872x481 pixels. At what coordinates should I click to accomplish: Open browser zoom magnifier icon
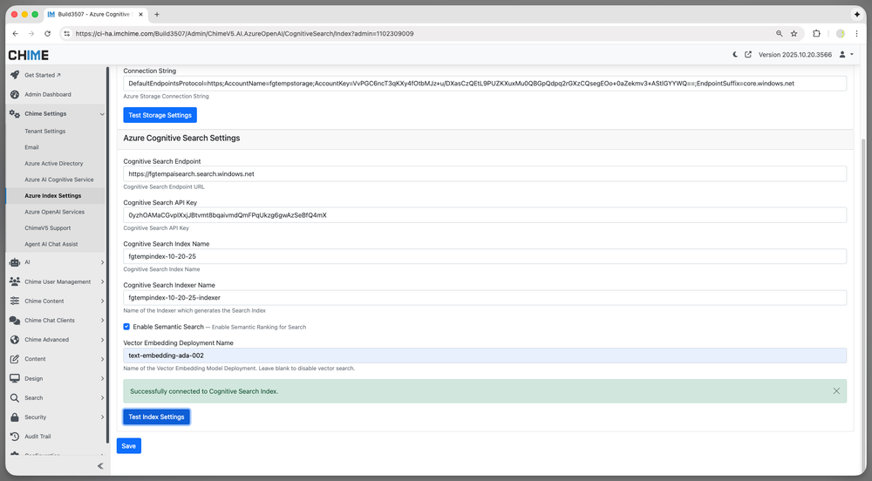[x=779, y=33]
